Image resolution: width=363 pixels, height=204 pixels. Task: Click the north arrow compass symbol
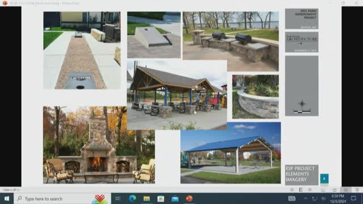pos(302,104)
